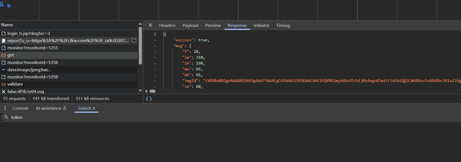Click the error icon next to false.4f5b1e04.svg
Screen dimensions: 461x162
[x=4, y=91]
